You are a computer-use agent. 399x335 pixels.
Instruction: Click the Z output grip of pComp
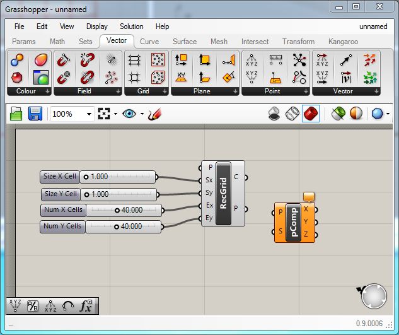pyautogui.click(x=316, y=235)
